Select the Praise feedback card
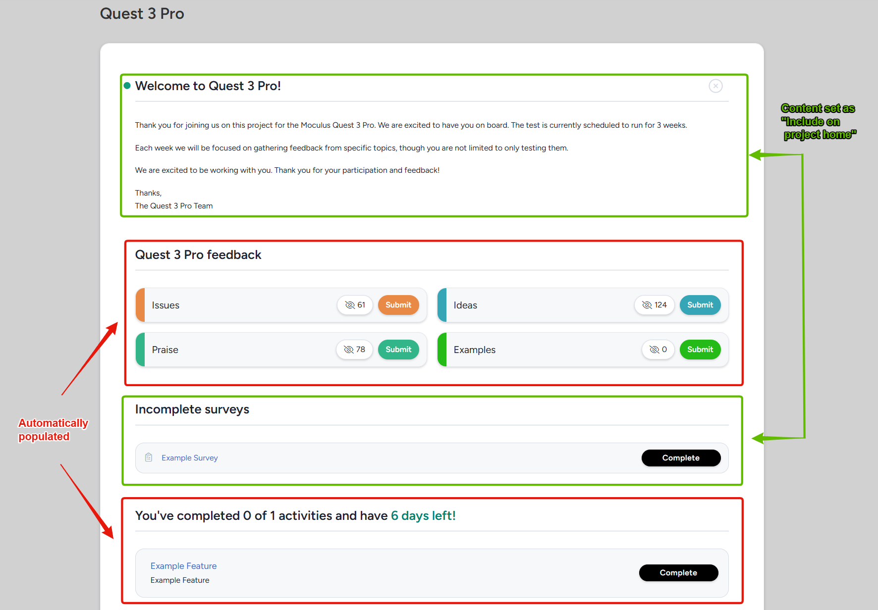 (281, 350)
